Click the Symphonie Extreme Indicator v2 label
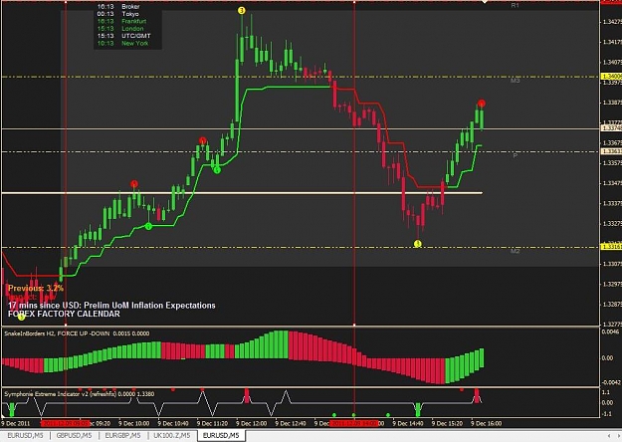Viewport: 622px width, 442px height. pyautogui.click(x=80, y=394)
